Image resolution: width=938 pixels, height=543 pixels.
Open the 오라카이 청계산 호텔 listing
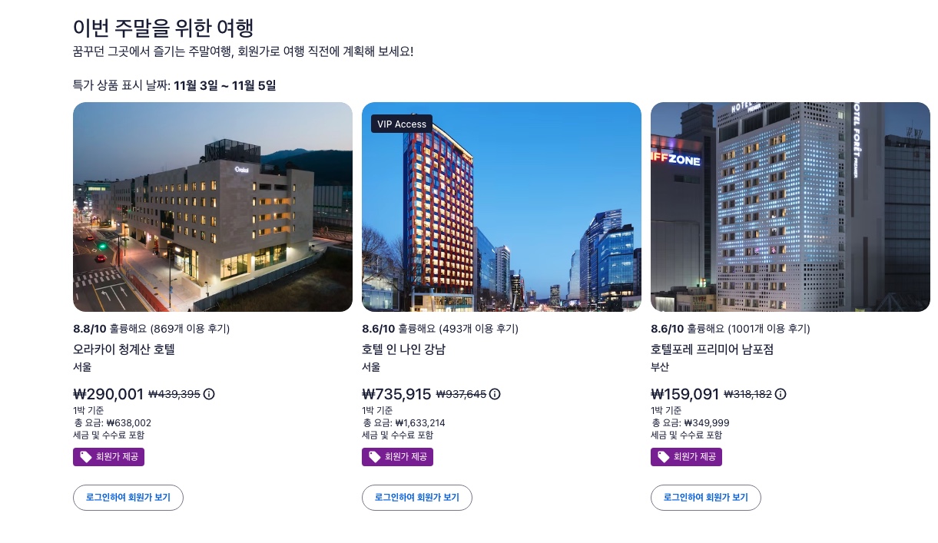[x=124, y=349]
